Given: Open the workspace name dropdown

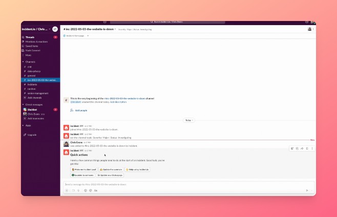Looking at the screenshot, I should (36, 29).
